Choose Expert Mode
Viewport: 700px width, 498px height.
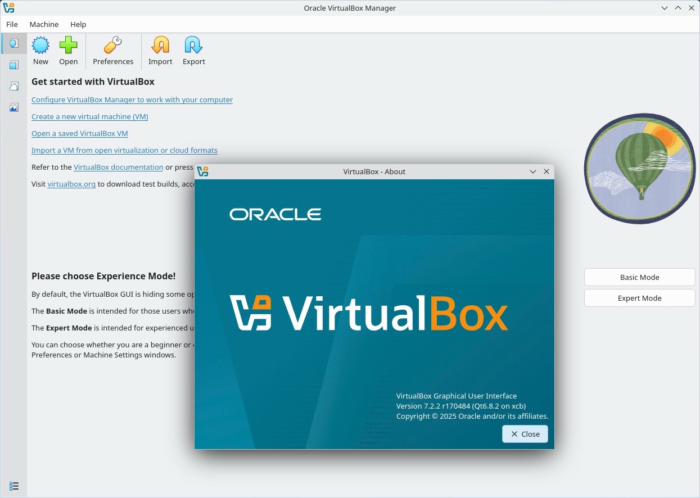640,298
